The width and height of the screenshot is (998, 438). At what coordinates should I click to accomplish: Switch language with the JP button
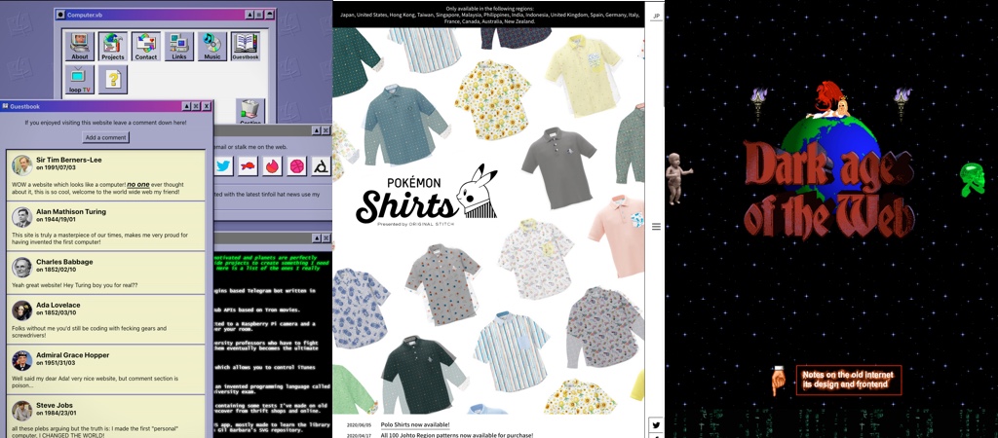[x=656, y=17]
